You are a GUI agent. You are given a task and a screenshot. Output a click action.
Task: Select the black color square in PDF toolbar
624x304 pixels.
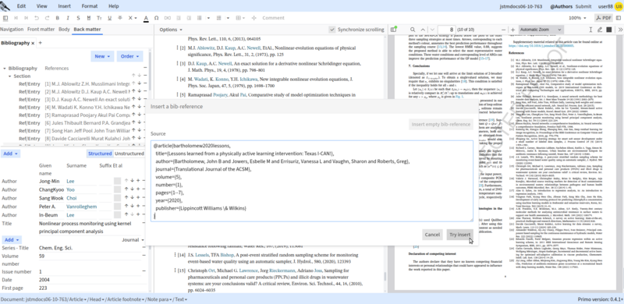tap(609, 30)
